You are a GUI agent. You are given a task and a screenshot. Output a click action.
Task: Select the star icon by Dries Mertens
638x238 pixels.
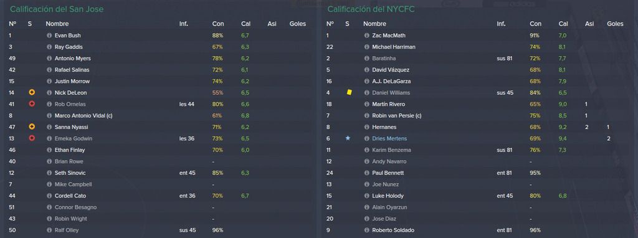348,138
